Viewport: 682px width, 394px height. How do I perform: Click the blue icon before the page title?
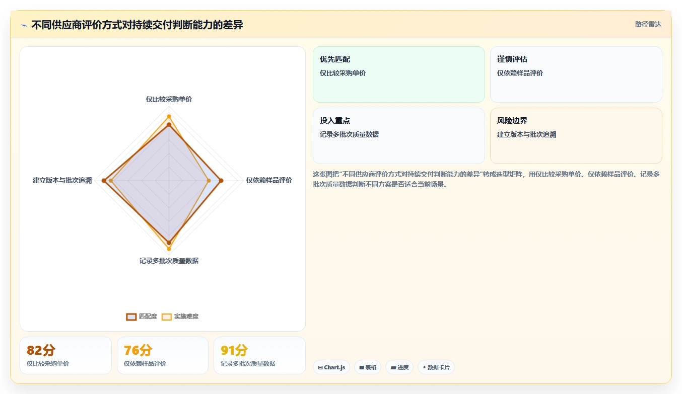(x=24, y=25)
